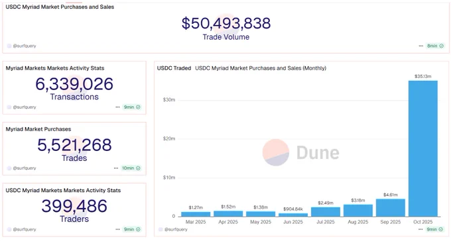Click the 'USDC Myriad Markets Markets Activity Stats' title
This screenshot has height=241, width=451.
[63, 191]
